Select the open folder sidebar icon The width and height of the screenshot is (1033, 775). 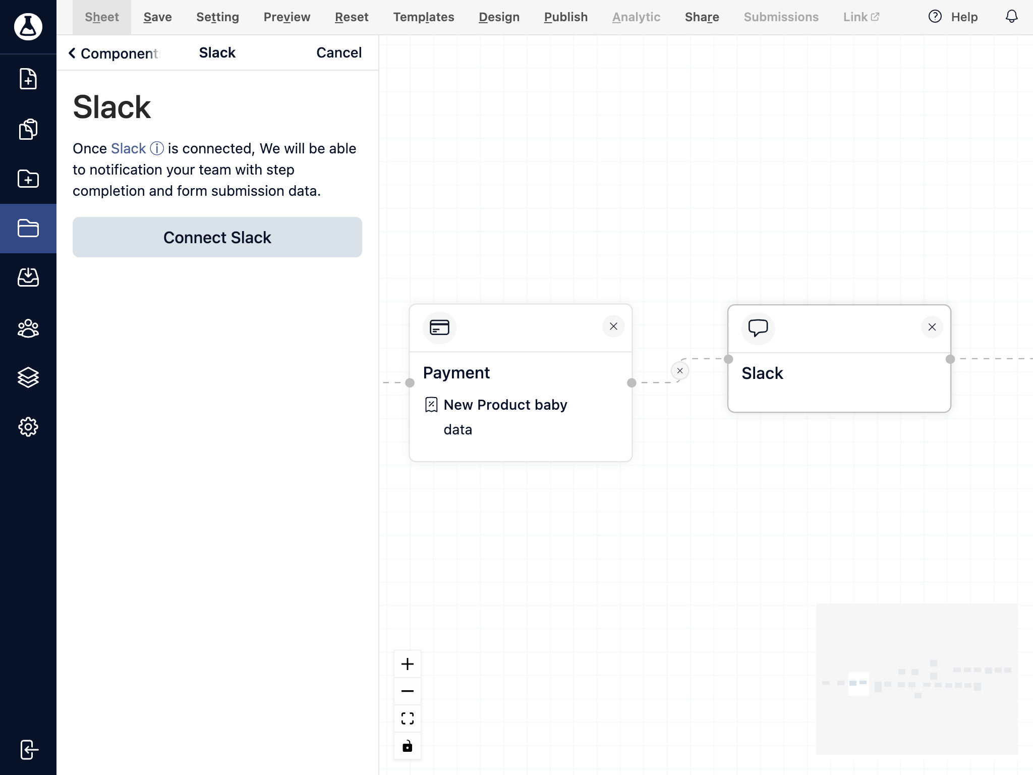coord(28,228)
